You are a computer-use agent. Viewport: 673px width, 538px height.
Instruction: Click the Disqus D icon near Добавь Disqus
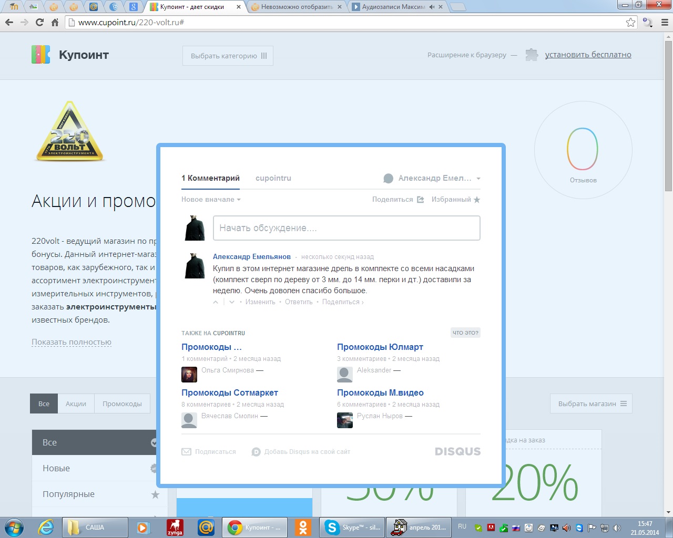pos(256,452)
